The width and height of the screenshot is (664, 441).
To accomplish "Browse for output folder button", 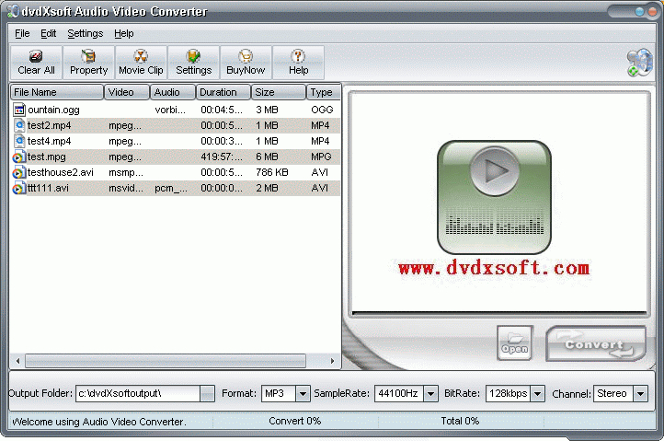I will [x=207, y=393].
